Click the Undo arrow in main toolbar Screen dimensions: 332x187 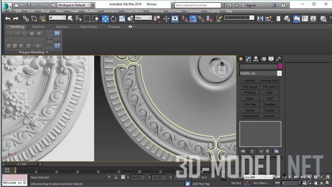tap(8, 19)
